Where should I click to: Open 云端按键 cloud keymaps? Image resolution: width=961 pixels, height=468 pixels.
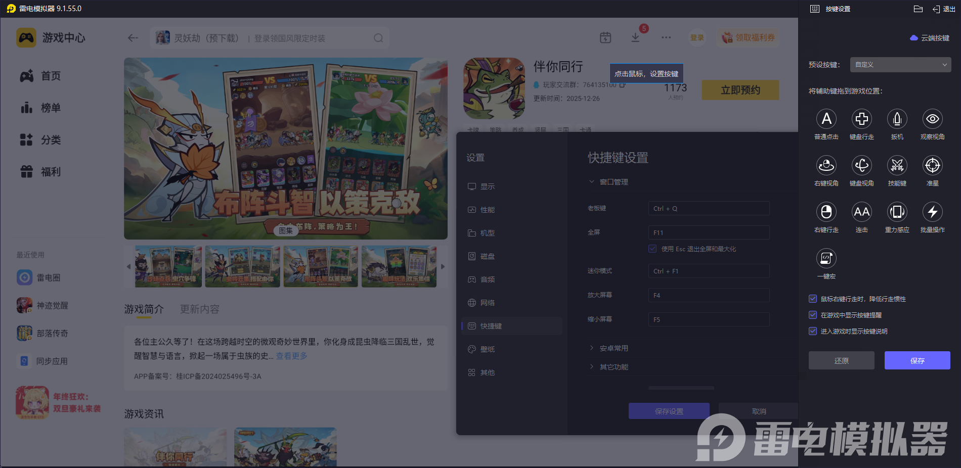930,38
